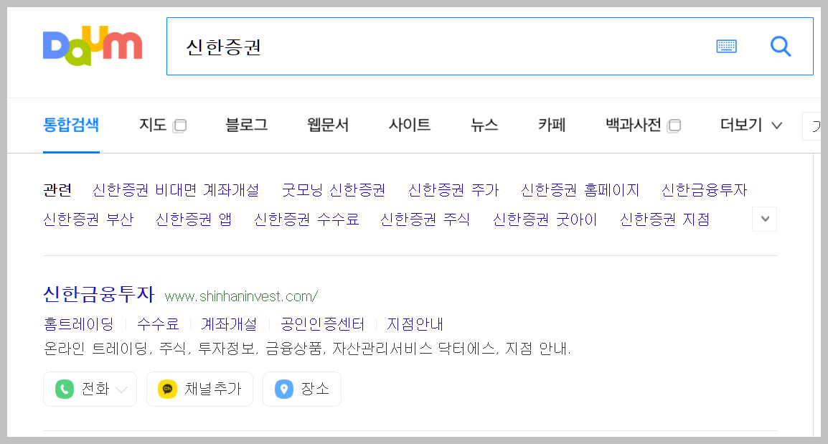Open the 계좌개설 sublink
Screen dimensions: 828x444
point(229,323)
